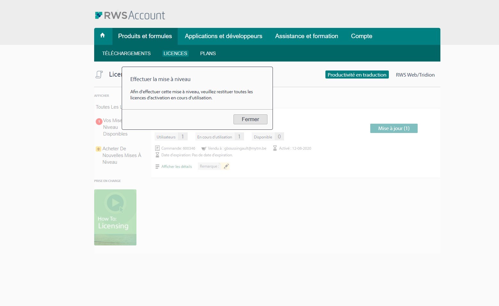Open the Compte menu

pyautogui.click(x=362, y=36)
